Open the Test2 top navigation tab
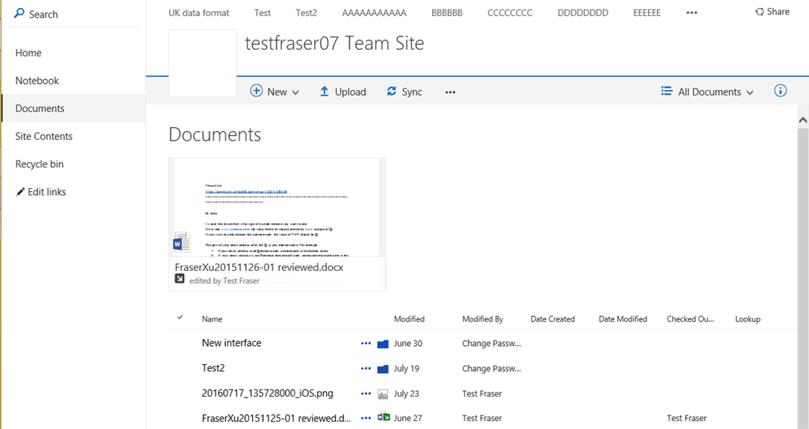809x429 pixels. click(x=306, y=13)
